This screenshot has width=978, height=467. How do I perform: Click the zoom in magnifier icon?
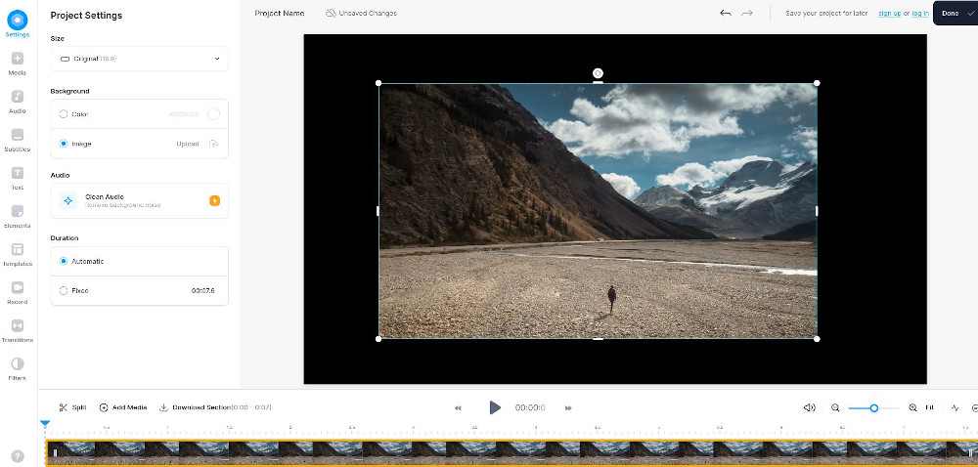coord(912,407)
